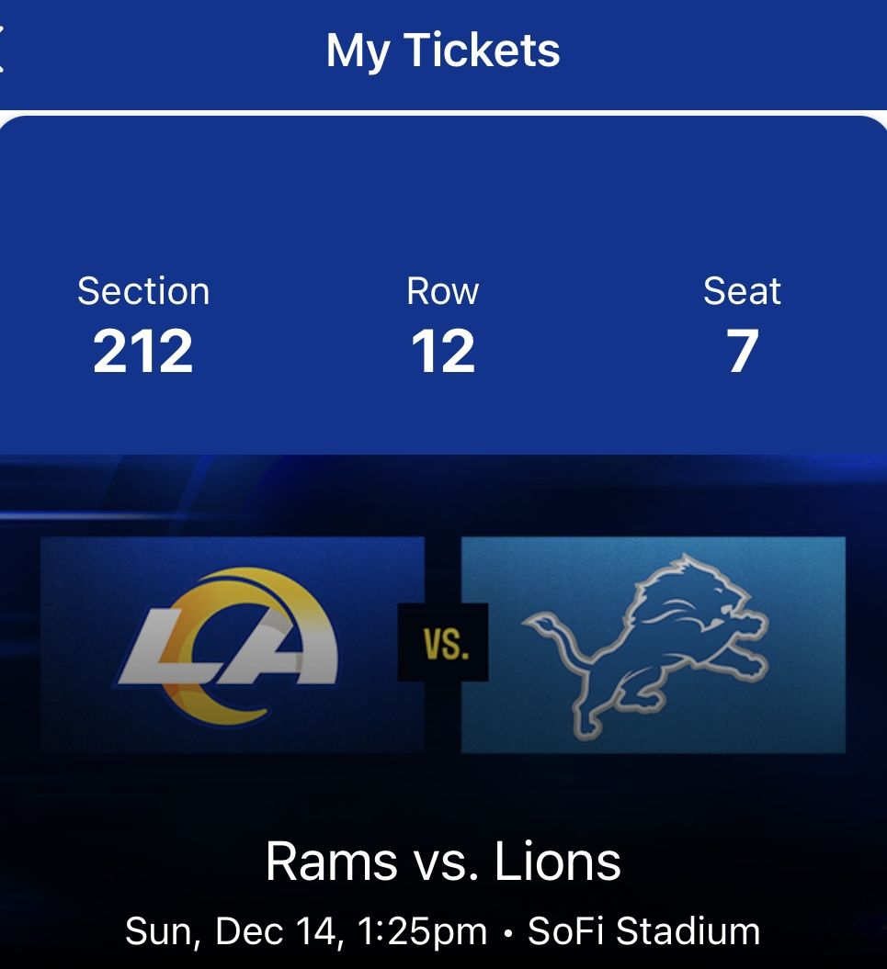
Task: Open the My Tickets header title
Action: click(x=443, y=51)
